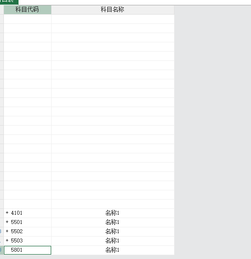The width and height of the screenshot is (251, 259).
Task: Select the 科目代码 column header
Action: point(27,10)
